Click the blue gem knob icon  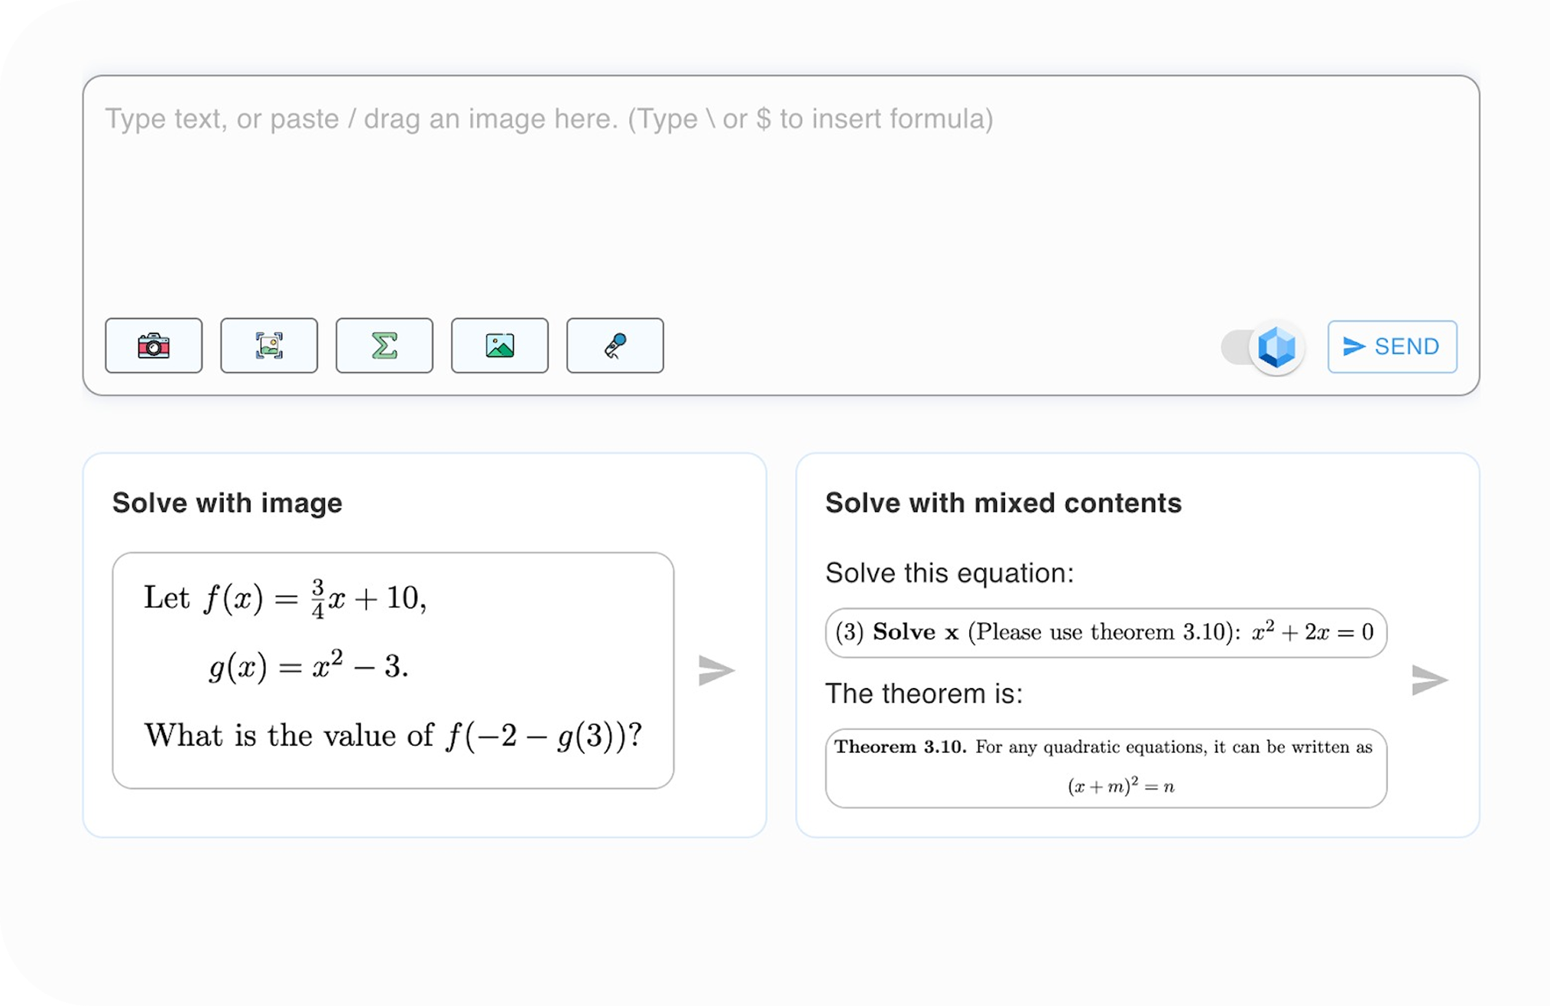click(x=1276, y=347)
